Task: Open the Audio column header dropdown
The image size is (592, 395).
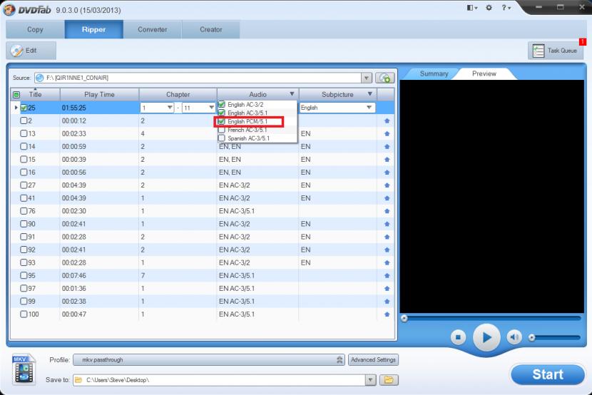Action: (x=292, y=94)
